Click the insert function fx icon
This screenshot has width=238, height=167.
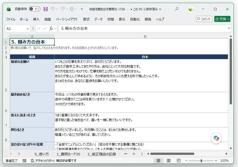pyautogui.click(x=51, y=29)
